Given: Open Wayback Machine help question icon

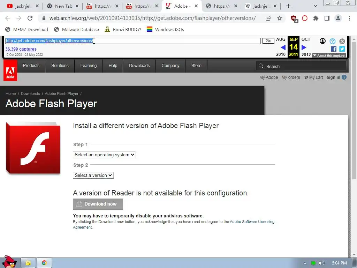Looking at the screenshot, I should click(332, 41).
